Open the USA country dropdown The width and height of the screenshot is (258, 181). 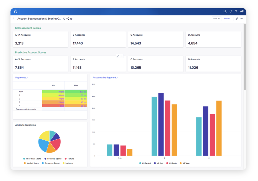[216, 19]
